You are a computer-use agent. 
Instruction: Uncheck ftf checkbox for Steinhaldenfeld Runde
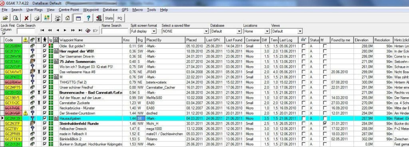(324, 123)
